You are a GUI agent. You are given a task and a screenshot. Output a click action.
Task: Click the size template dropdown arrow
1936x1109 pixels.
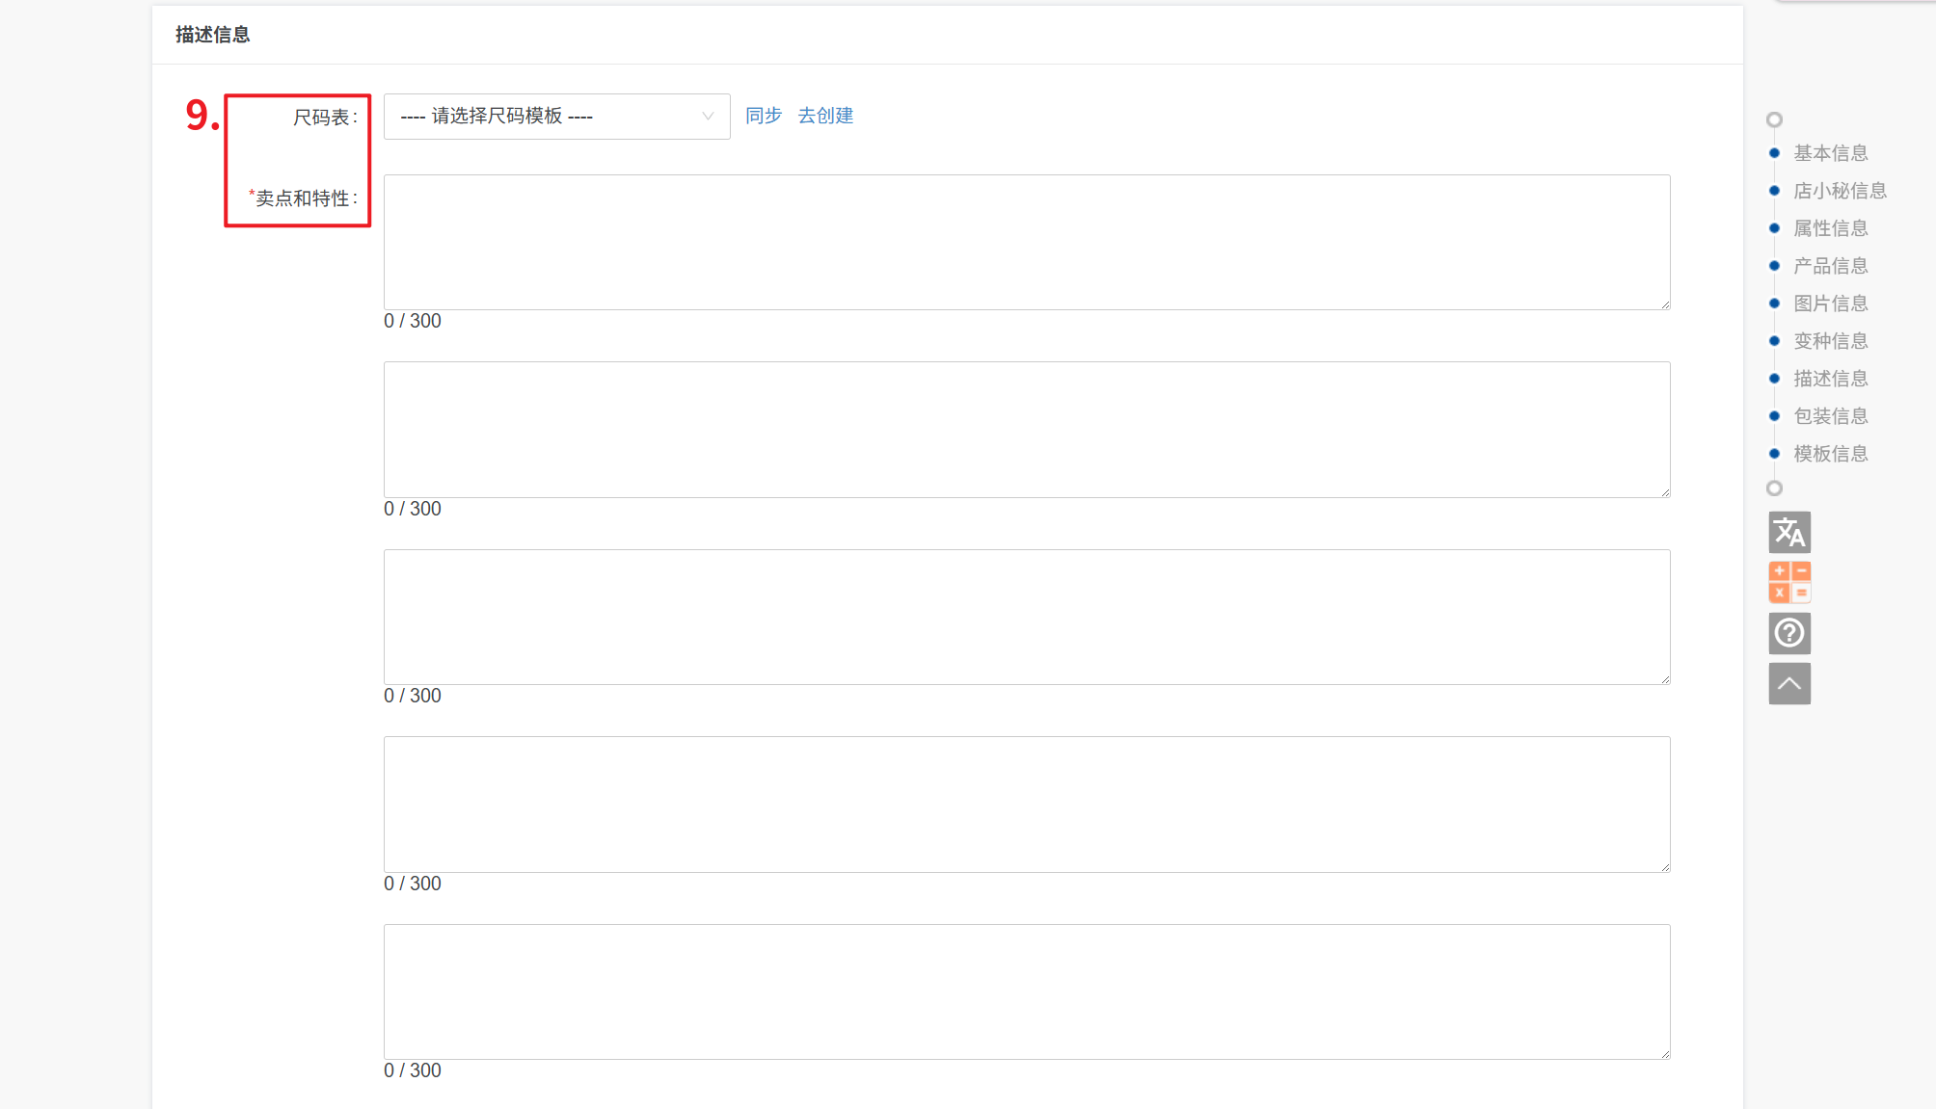point(708,117)
